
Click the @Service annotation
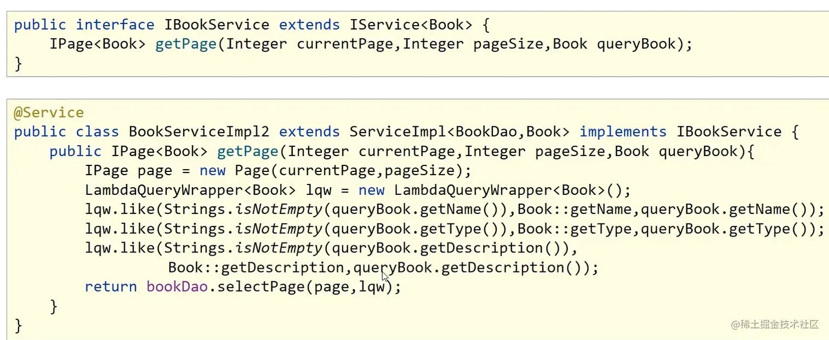point(49,113)
